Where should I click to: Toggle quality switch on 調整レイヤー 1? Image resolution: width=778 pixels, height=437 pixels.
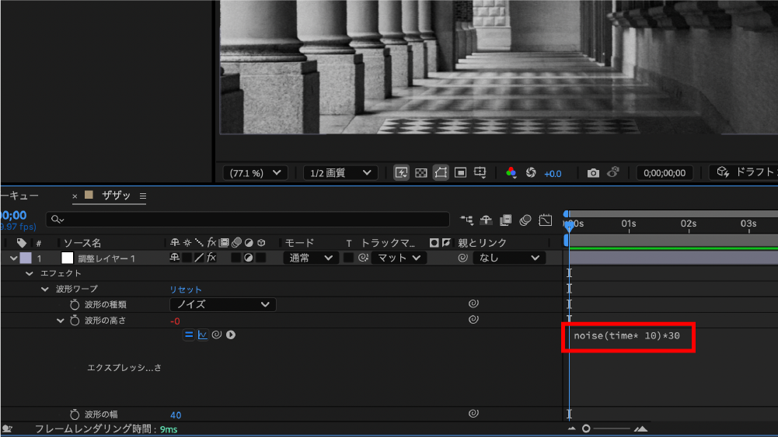[199, 258]
